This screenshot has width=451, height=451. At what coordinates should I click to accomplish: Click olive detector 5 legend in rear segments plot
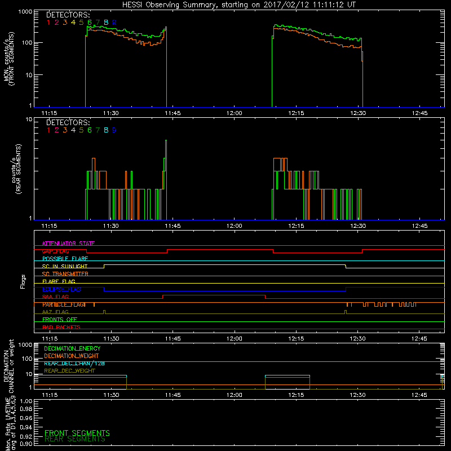tap(81, 130)
